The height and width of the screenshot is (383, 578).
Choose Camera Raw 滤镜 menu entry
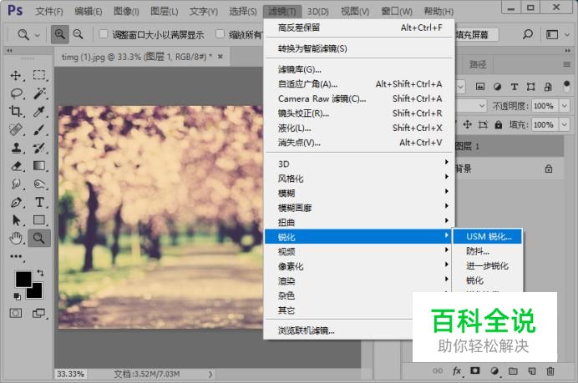pyautogui.click(x=359, y=98)
